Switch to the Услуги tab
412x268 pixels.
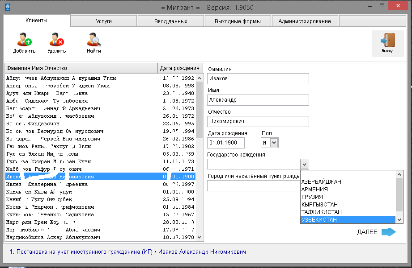104,21
